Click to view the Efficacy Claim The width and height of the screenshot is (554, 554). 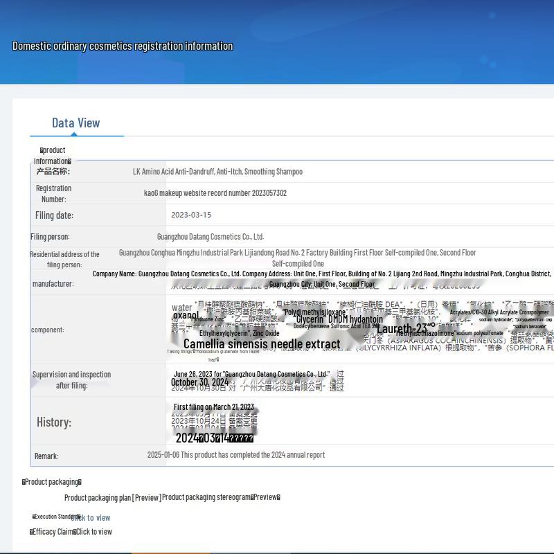(93, 532)
